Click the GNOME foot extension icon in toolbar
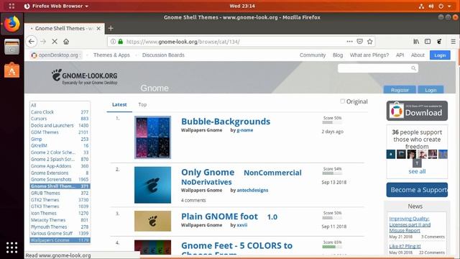This screenshot has height=259, width=460. point(439,42)
